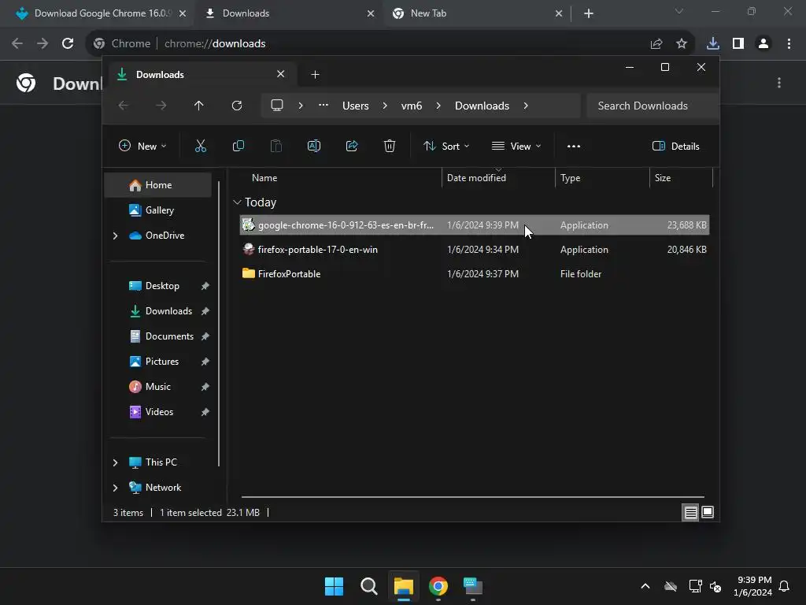Click vm6 in the breadcrumb path
This screenshot has width=806, height=605.
point(411,106)
